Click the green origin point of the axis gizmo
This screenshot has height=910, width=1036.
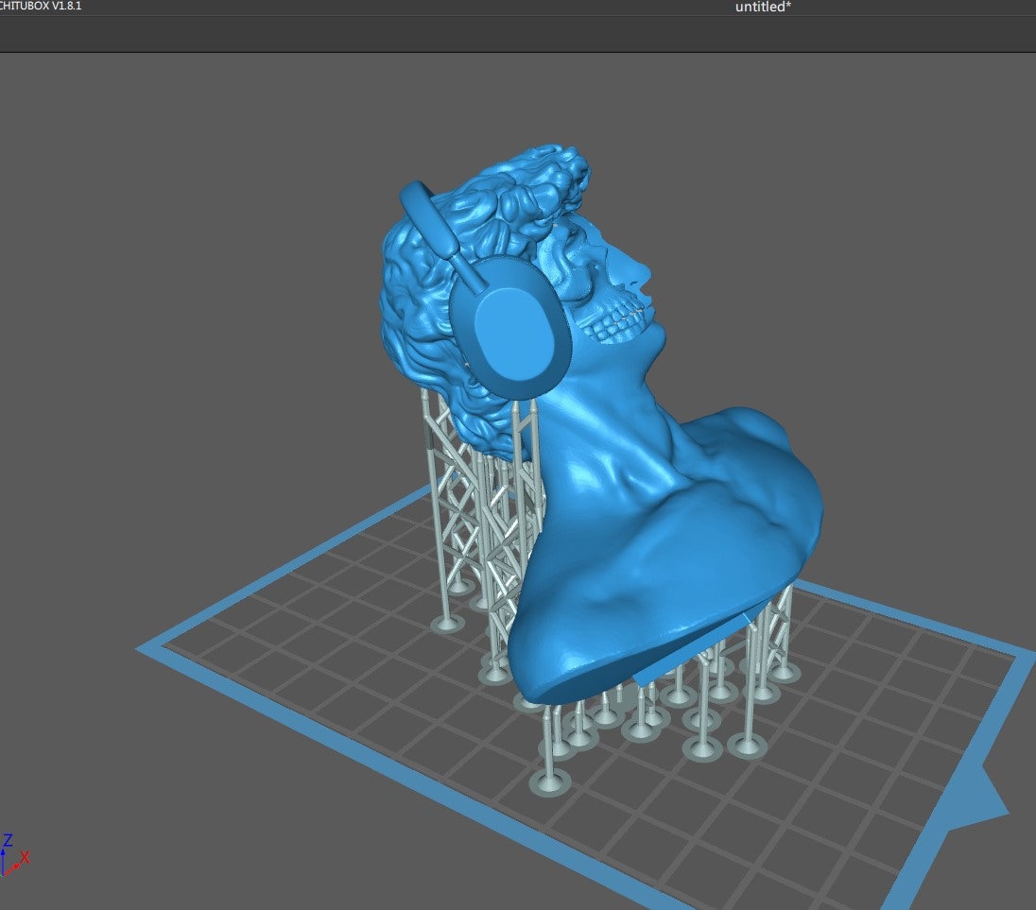(3, 874)
